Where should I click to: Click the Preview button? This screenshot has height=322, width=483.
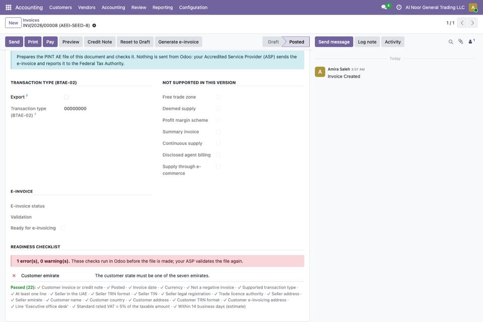(71, 42)
